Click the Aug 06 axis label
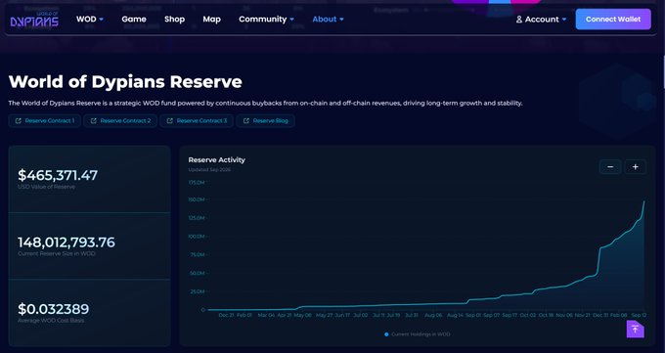This screenshot has width=665, height=353. click(x=433, y=315)
